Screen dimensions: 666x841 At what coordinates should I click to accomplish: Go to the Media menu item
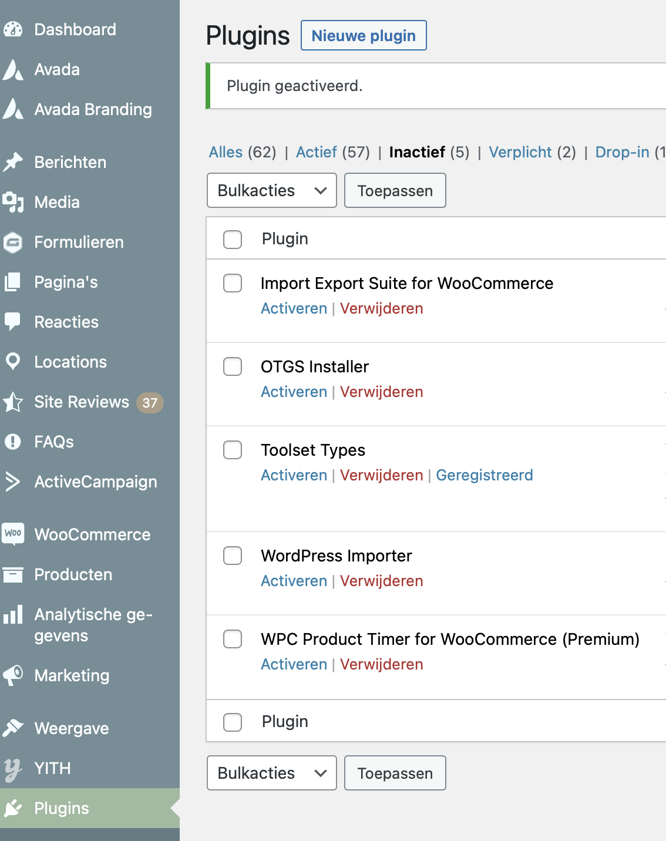pos(57,202)
